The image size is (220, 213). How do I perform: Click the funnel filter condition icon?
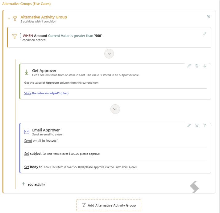point(15,36)
